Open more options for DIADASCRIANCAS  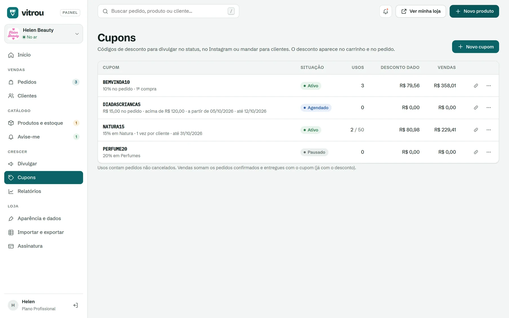[489, 108]
